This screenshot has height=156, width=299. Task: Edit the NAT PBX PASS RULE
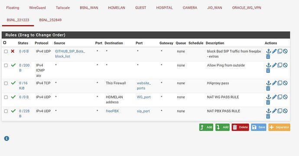click(274, 111)
